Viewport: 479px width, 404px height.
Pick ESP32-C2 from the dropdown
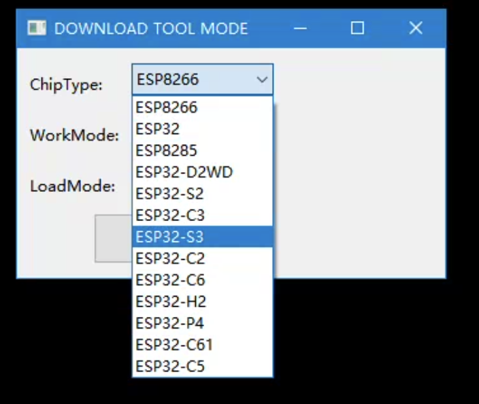coord(202,258)
